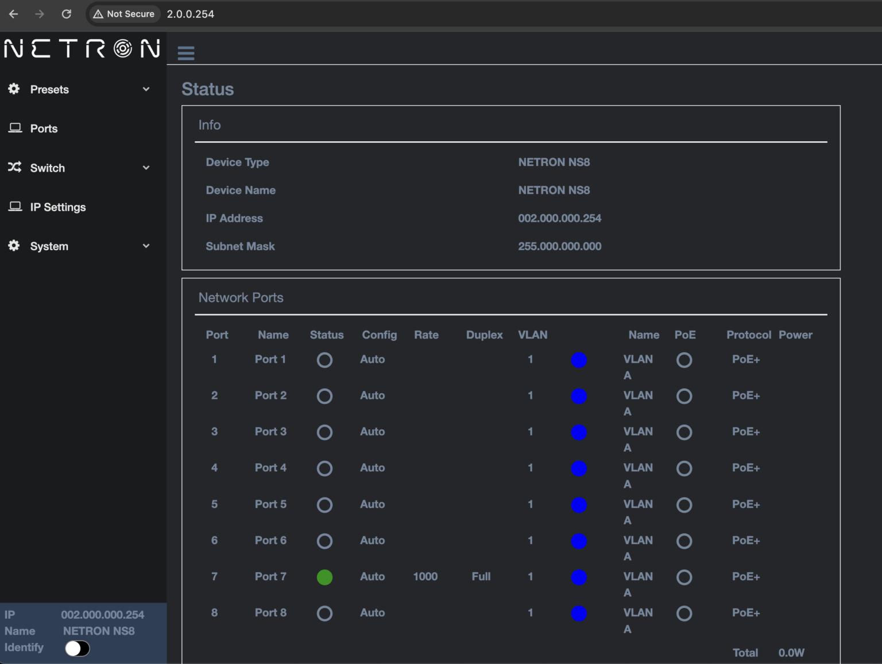Click Port 3's Status circle indicator
Viewport: 882px width, 664px height.
point(324,432)
